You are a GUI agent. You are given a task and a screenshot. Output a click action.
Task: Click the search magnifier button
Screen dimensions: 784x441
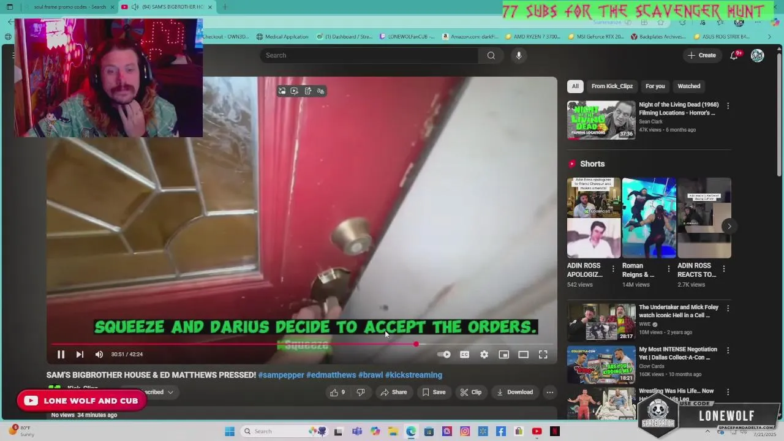tap(491, 55)
